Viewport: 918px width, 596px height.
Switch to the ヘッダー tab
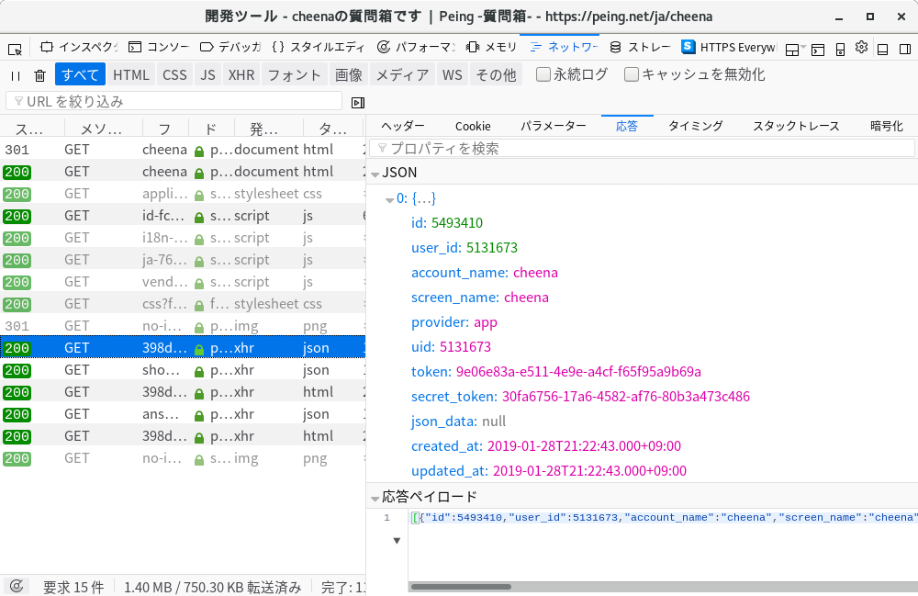(x=403, y=126)
